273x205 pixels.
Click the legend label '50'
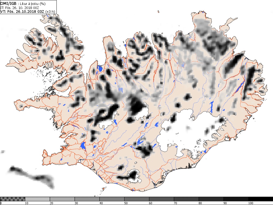coord(126,203)
